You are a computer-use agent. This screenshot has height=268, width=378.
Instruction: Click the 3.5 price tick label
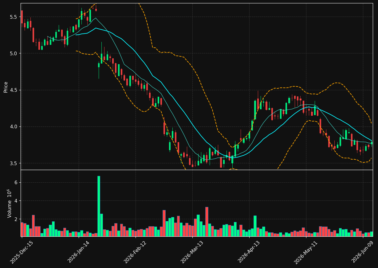coord(13,163)
